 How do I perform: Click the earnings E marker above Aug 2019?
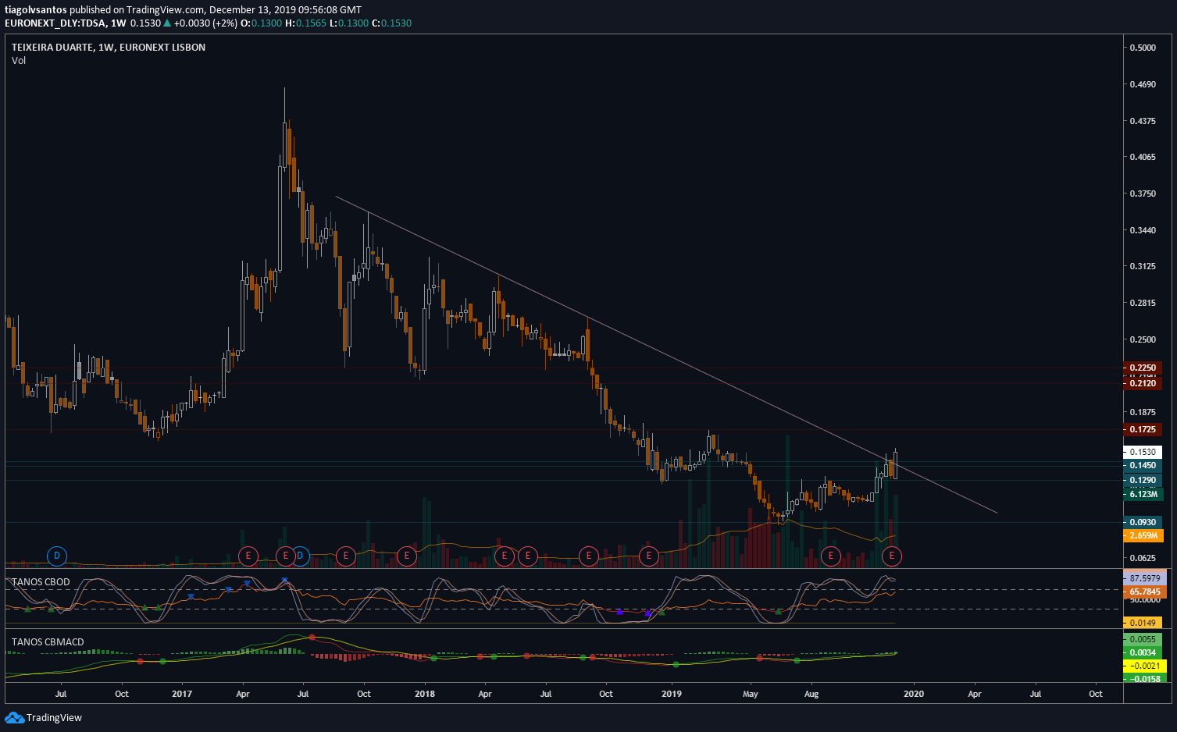[x=831, y=556]
